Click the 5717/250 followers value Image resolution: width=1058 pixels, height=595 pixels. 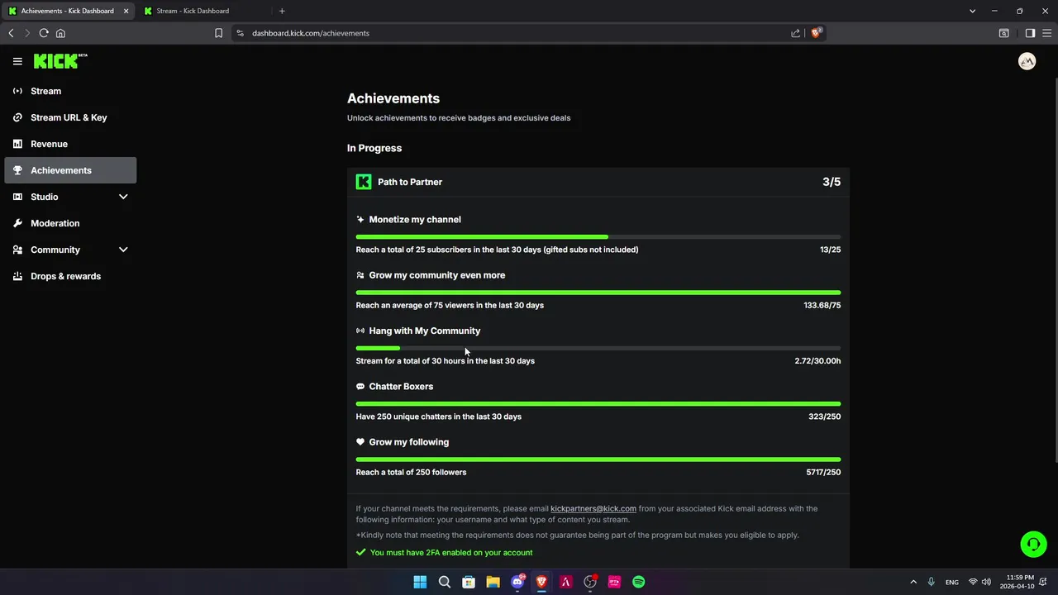[x=823, y=473]
